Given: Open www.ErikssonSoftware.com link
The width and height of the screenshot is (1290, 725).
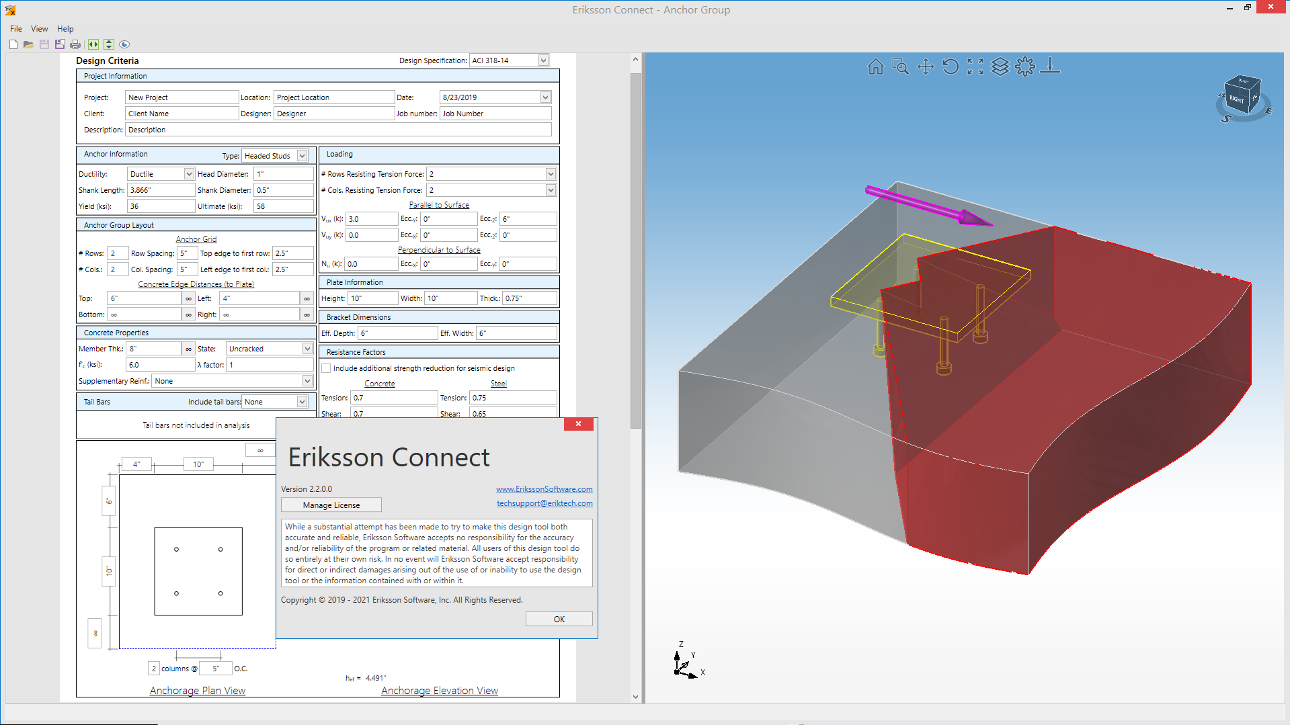Looking at the screenshot, I should click(x=545, y=489).
